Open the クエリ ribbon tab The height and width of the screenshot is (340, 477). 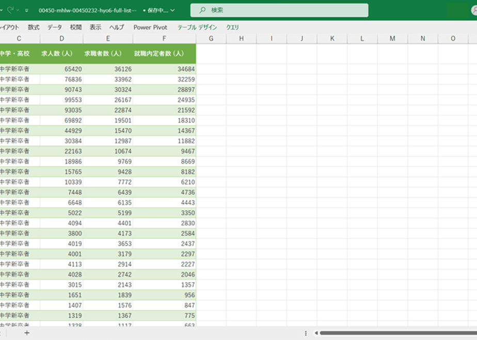pyautogui.click(x=232, y=27)
